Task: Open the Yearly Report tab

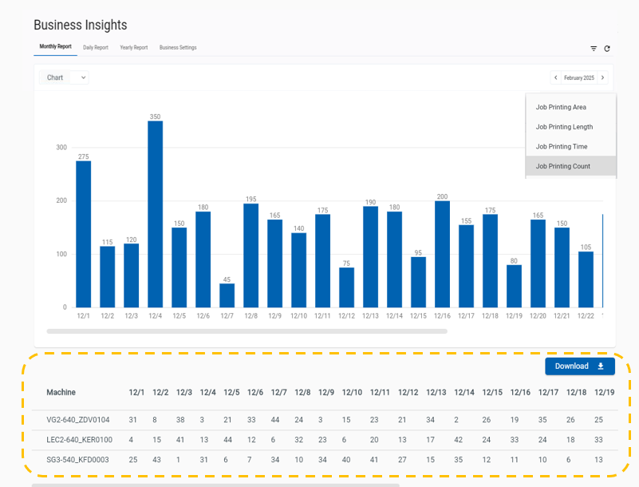Action: pos(133,48)
